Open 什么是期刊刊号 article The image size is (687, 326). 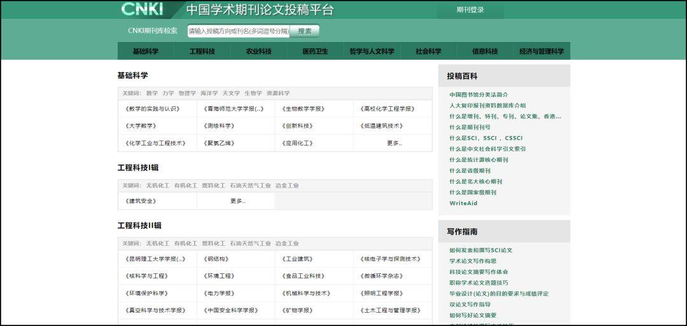point(469,127)
